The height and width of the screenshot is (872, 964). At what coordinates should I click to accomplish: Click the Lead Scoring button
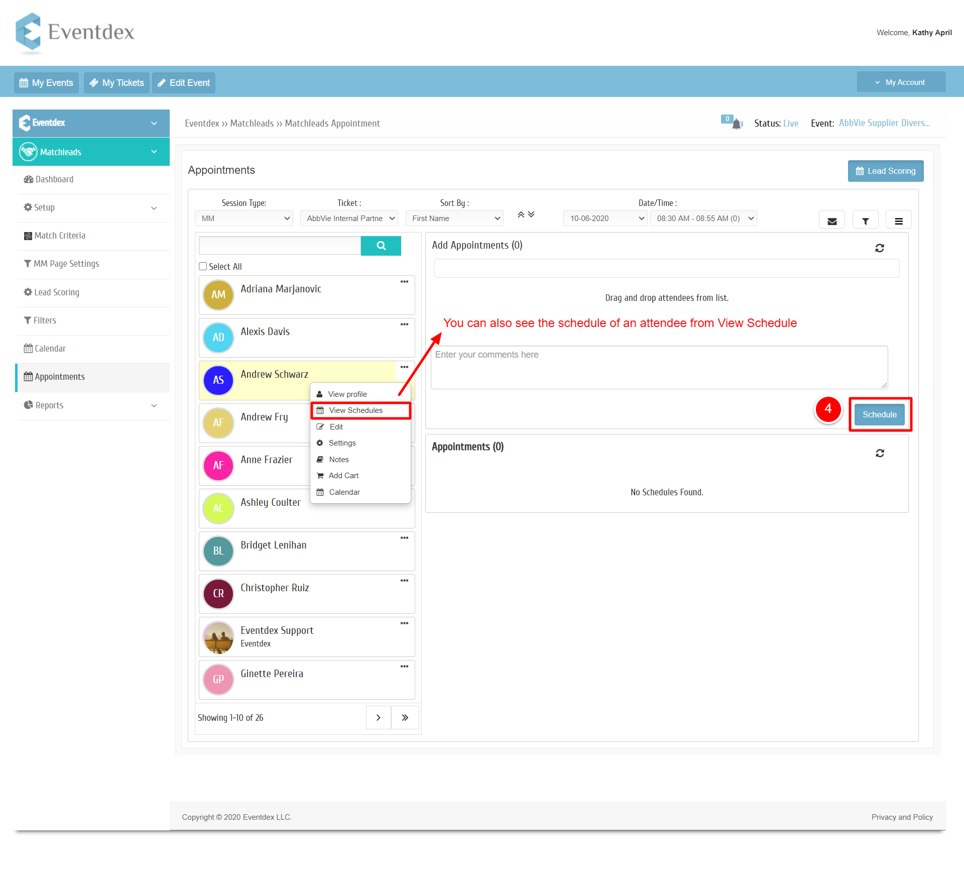886,171
